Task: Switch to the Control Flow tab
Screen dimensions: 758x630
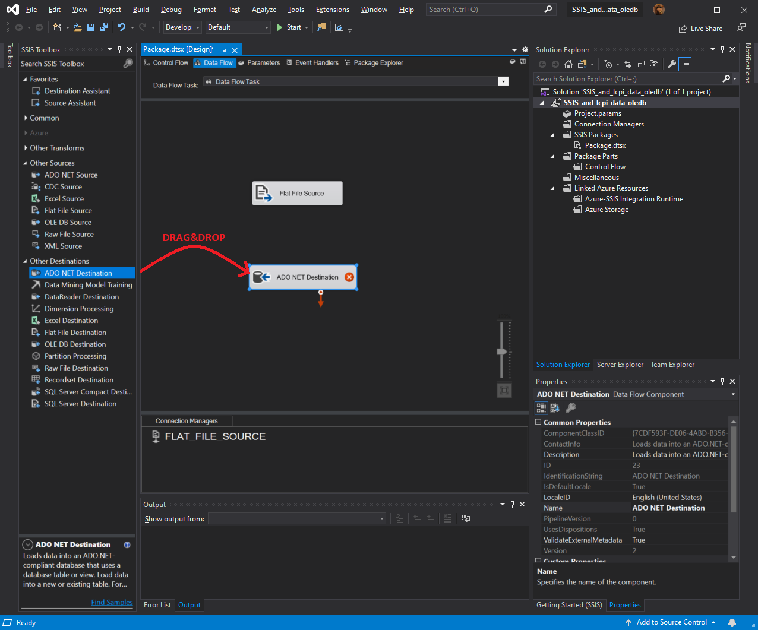Action: pos(166,63)
